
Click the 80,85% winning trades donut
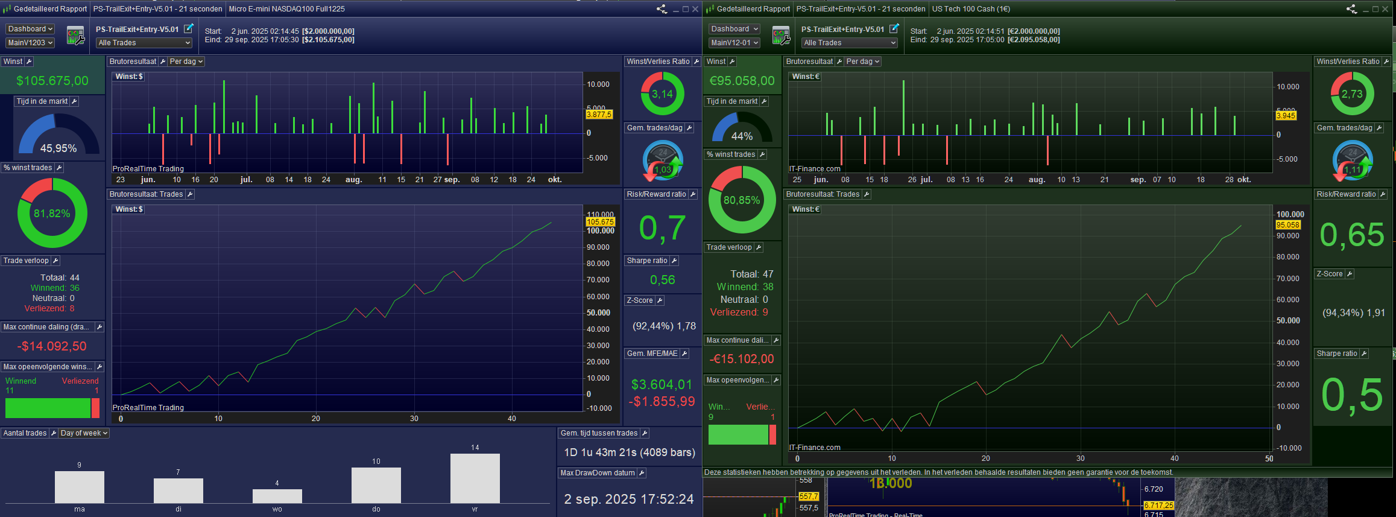coord(742,200)
